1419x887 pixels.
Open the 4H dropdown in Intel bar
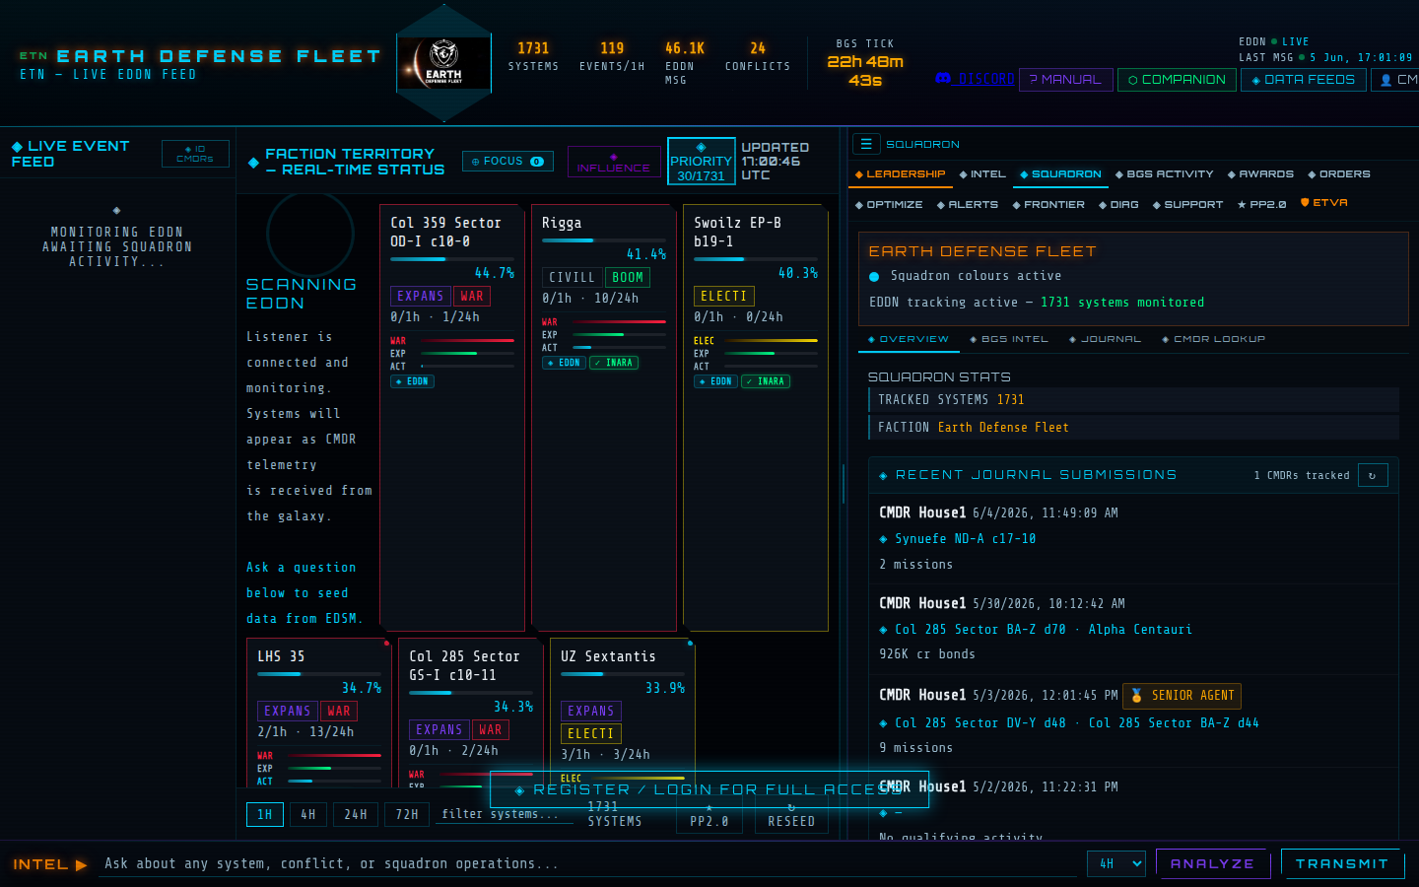point(1116,863)
